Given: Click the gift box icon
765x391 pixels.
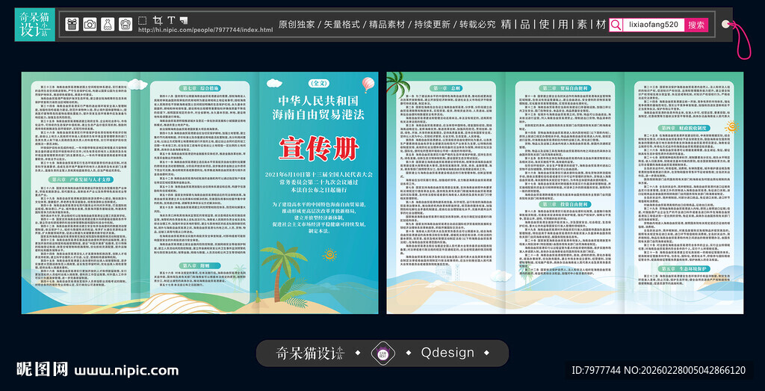Looking at the screenshot, I should click(72, 25).
